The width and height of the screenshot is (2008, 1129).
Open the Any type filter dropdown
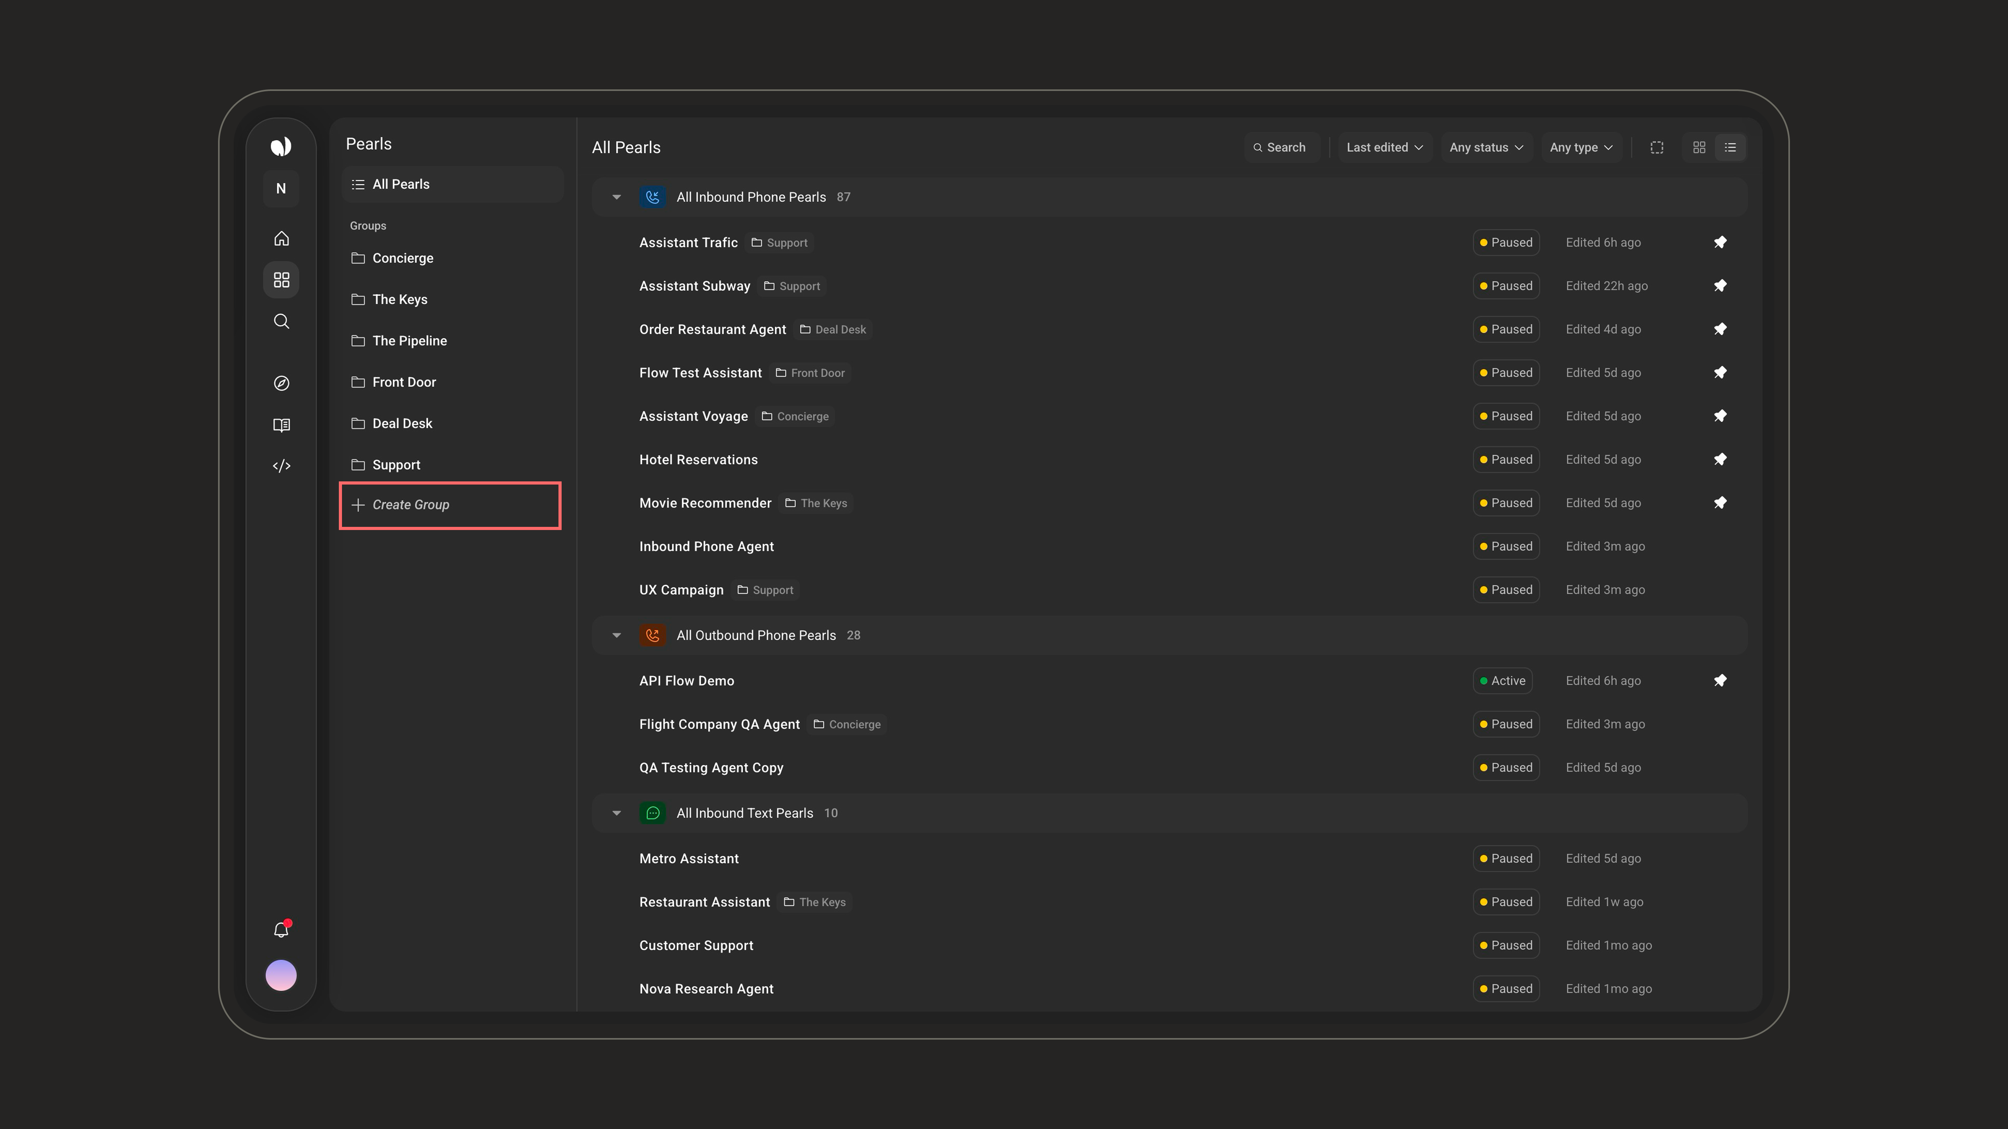click(x=1581, y=147)
